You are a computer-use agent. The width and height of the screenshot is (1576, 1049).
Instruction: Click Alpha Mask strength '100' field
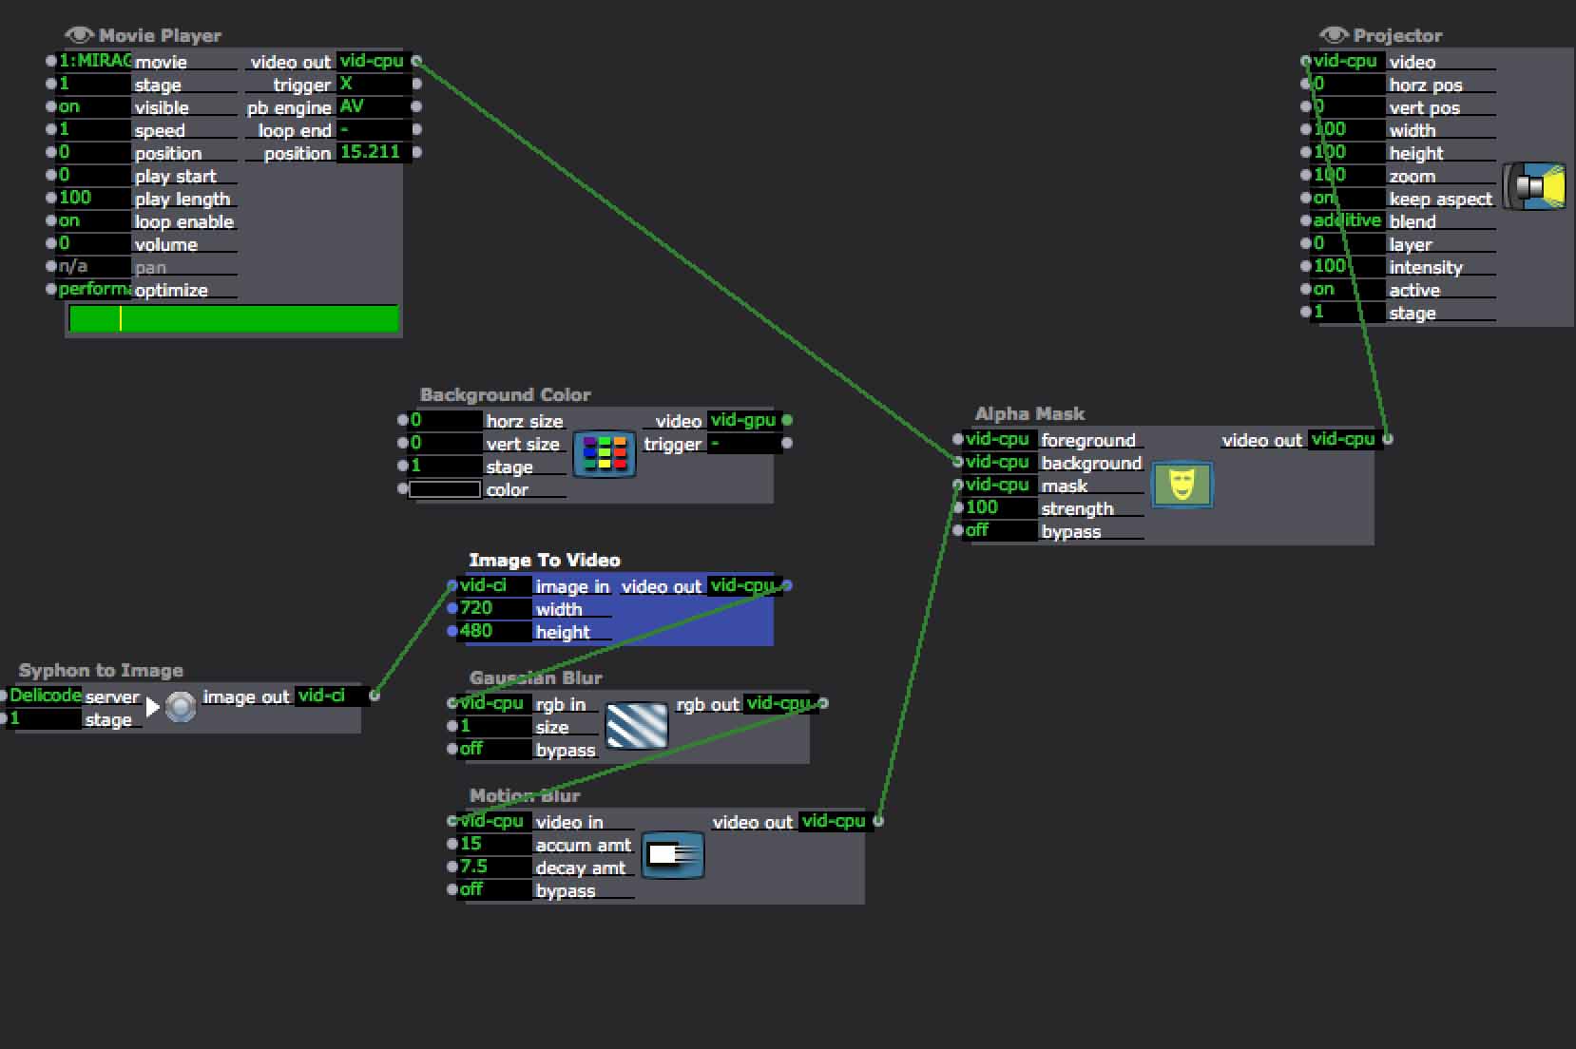click(1000, 507)
